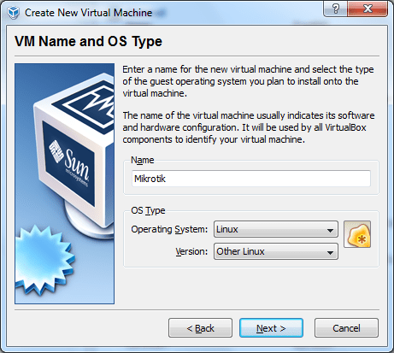Click the VM Name and OS Type heading

(88, 41)
